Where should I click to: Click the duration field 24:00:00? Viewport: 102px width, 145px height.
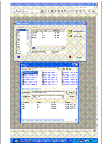click(x=59, y=52)
